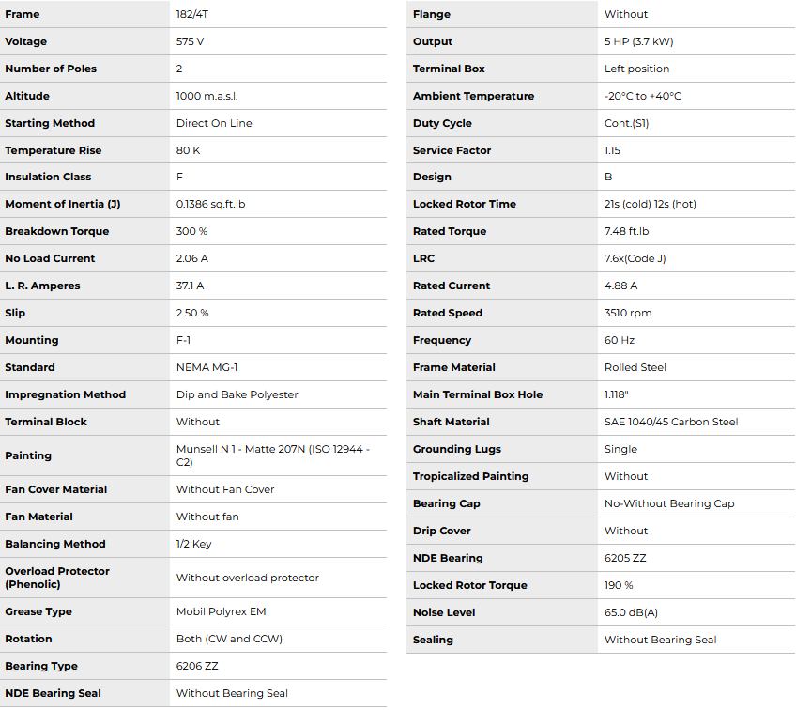Click the Starting Method label
Screen dimensions: 796x710
point(50,123)
